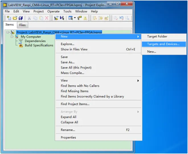
Task: Click the Dependencies node icon
Action: 21,41
